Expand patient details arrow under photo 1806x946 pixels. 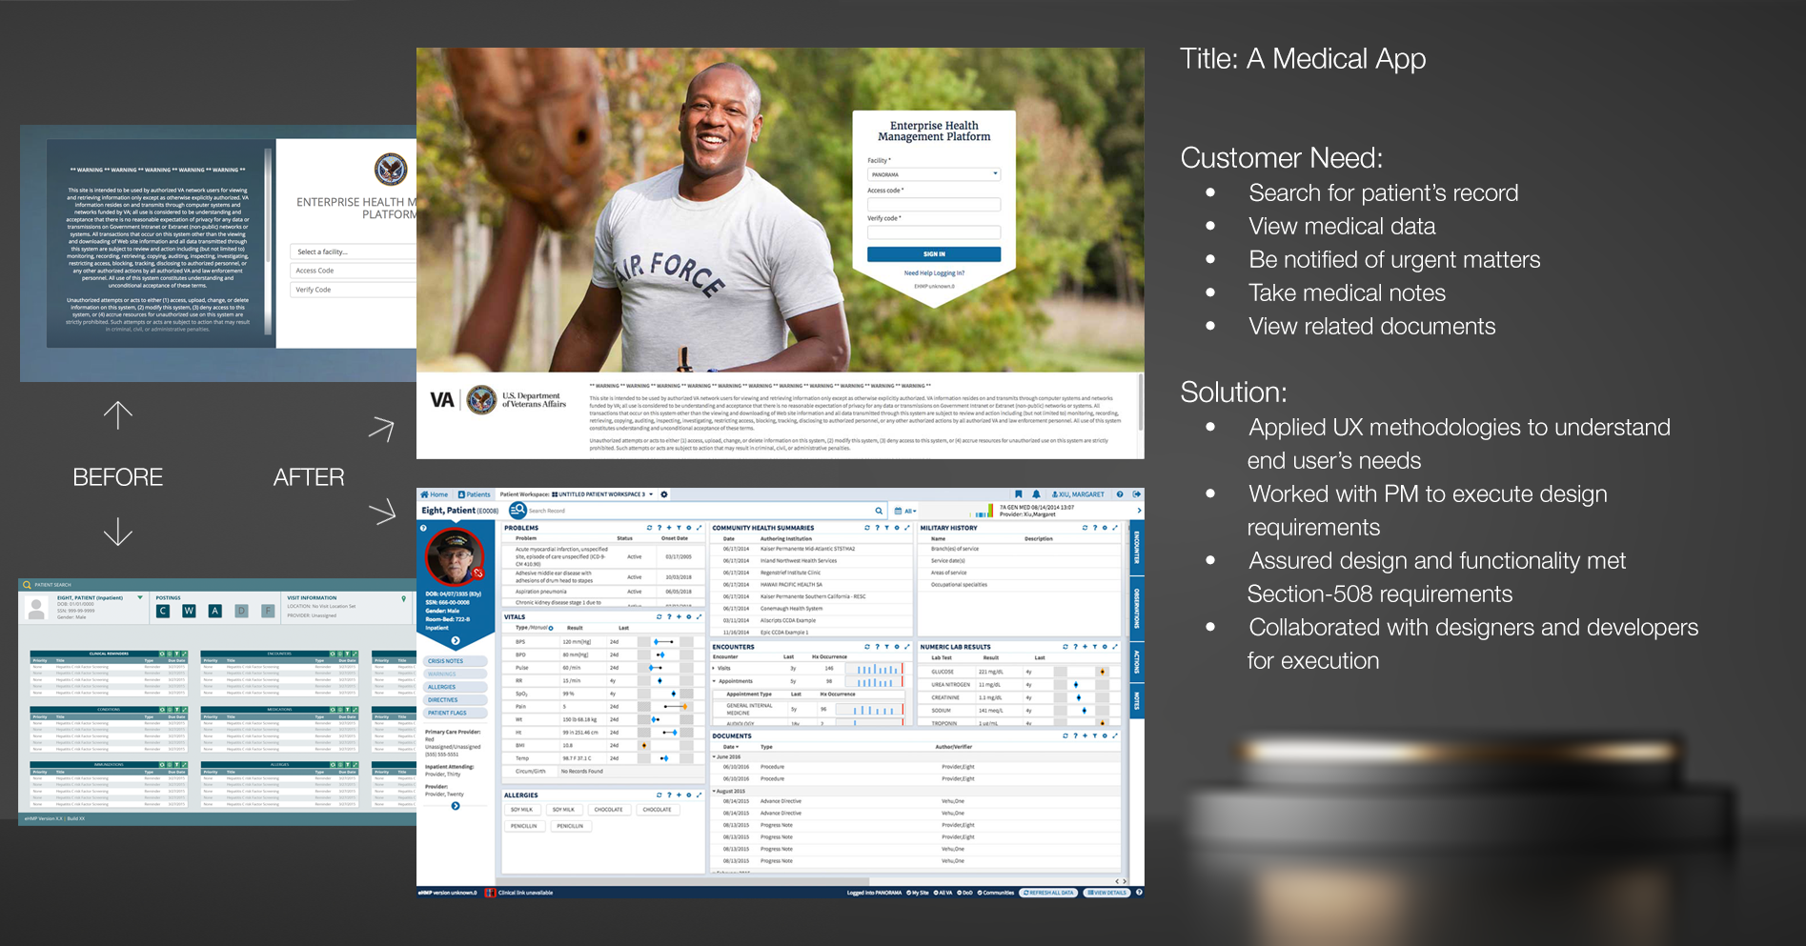(456, 641)
